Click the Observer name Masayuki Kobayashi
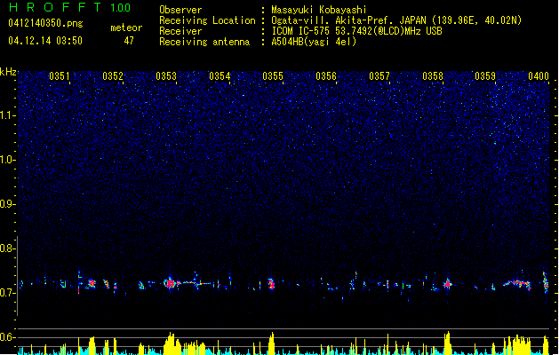This screenshot has height=355, width=559. point(319,10)
